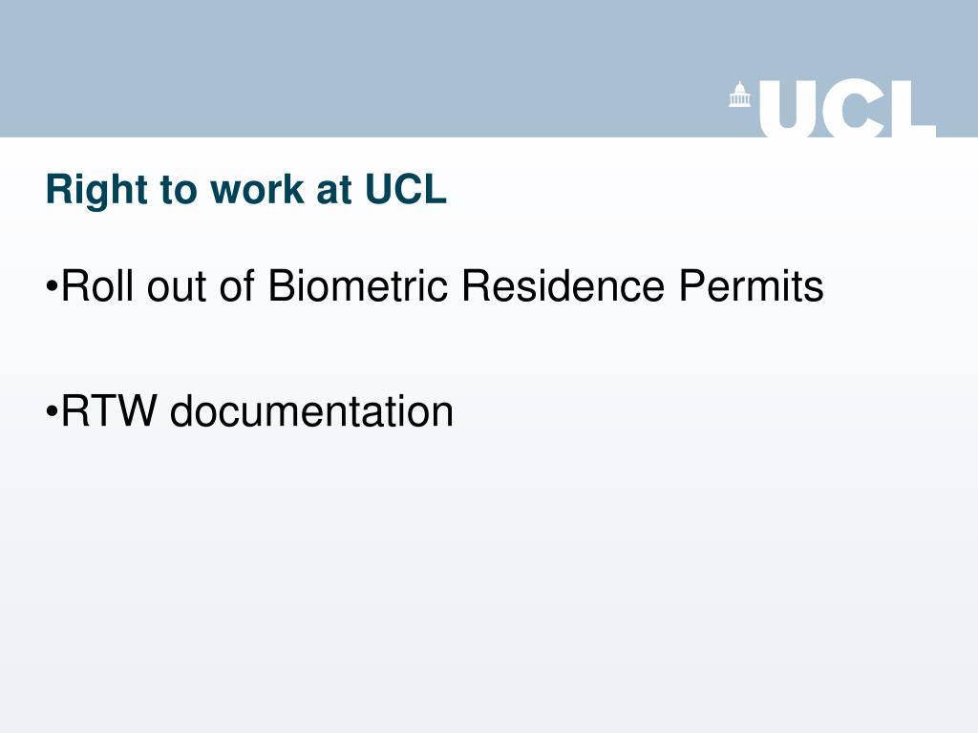Image resolution: width=978 pixels, height=733 pixels.
Task: Click the word 'Permits'
Action: coord(751,286)
